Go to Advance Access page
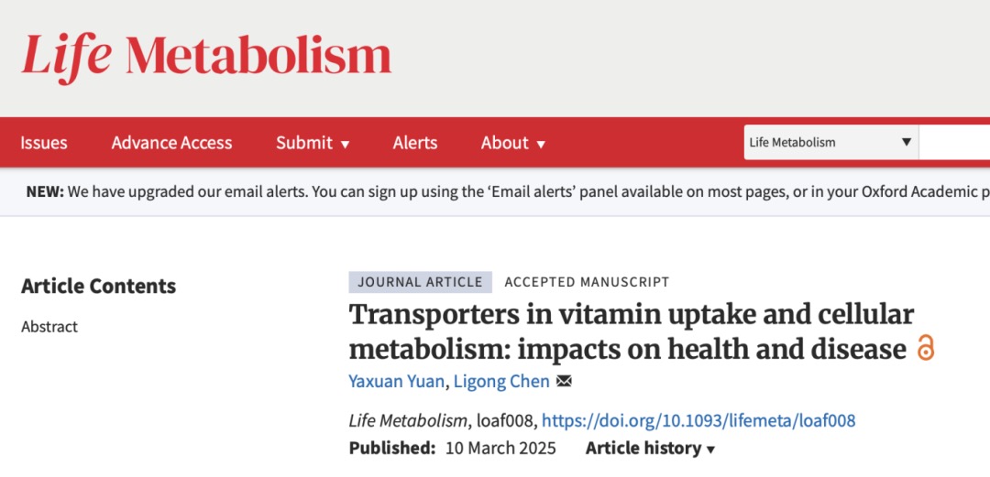 [171, 143]
